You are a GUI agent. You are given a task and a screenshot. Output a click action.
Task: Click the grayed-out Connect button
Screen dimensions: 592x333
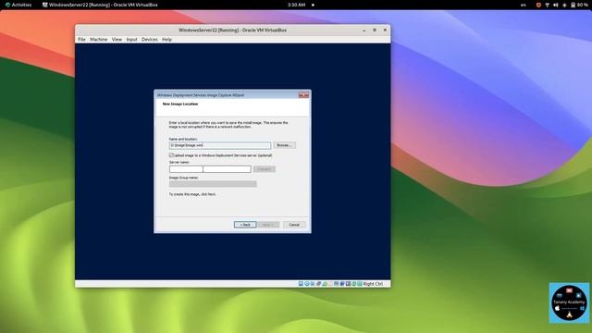coord(264,169)
